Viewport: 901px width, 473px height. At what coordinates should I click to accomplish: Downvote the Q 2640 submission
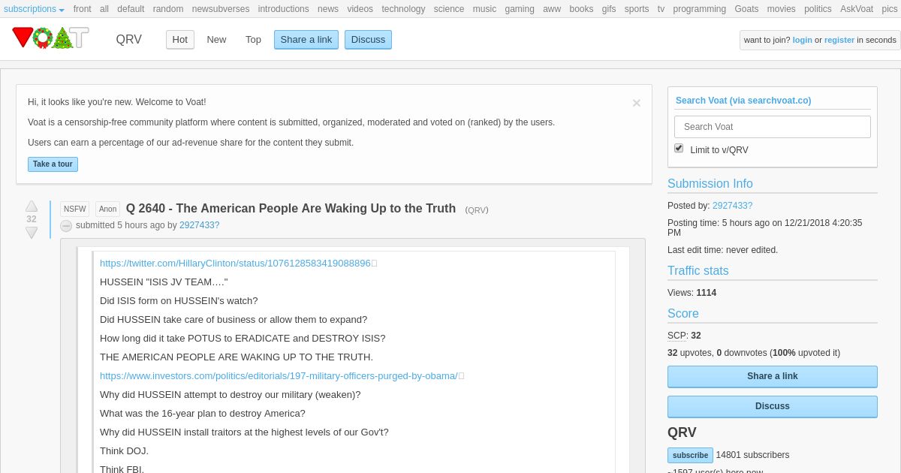(32, 233)
